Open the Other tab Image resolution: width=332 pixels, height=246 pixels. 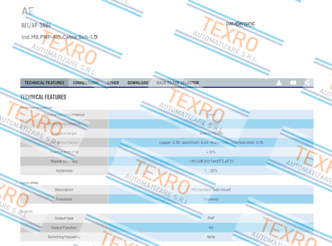(x=113, y=82)
